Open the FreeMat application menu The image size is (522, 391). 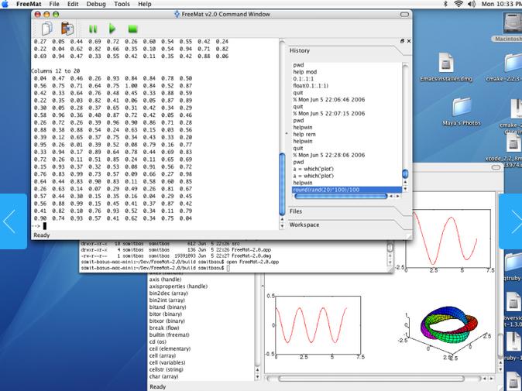click(x=29, y=4)
